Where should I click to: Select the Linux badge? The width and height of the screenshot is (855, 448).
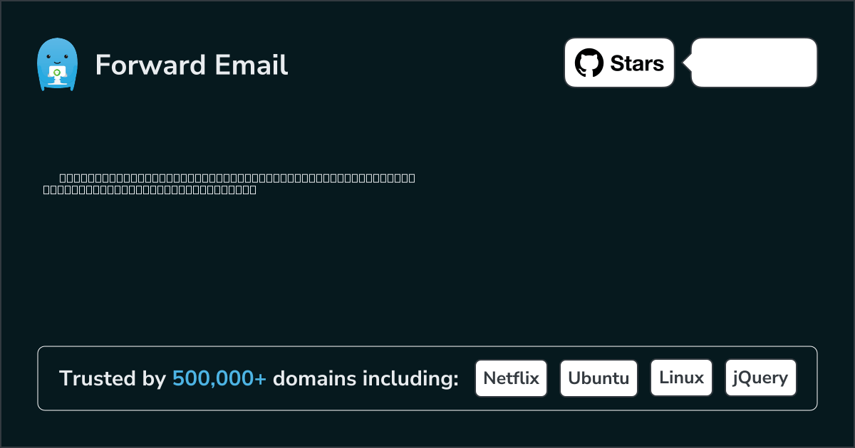tap(681, 378)
